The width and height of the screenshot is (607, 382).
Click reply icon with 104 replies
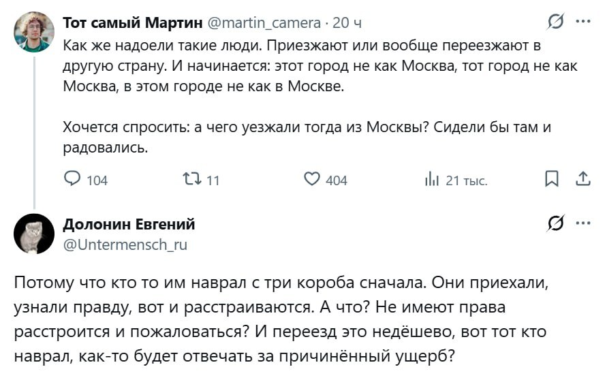click(73, 179)
